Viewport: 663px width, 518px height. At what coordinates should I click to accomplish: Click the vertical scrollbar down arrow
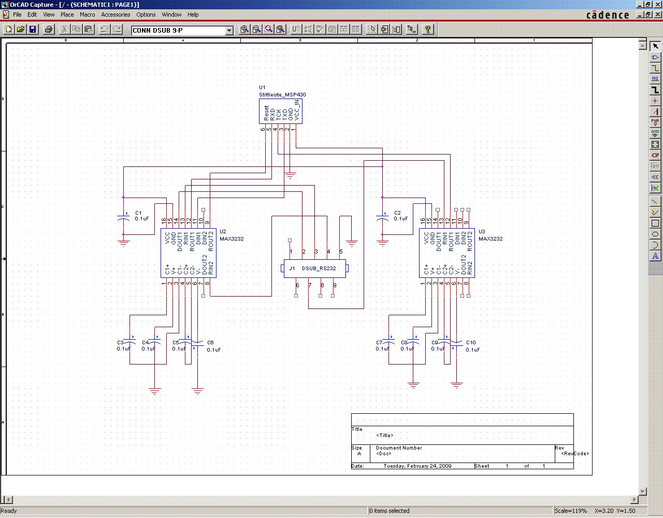tap(643, 491)
